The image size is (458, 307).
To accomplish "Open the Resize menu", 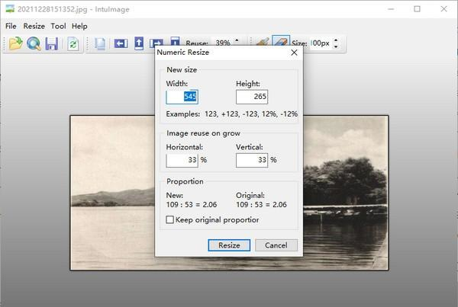I will coord(34,26).
